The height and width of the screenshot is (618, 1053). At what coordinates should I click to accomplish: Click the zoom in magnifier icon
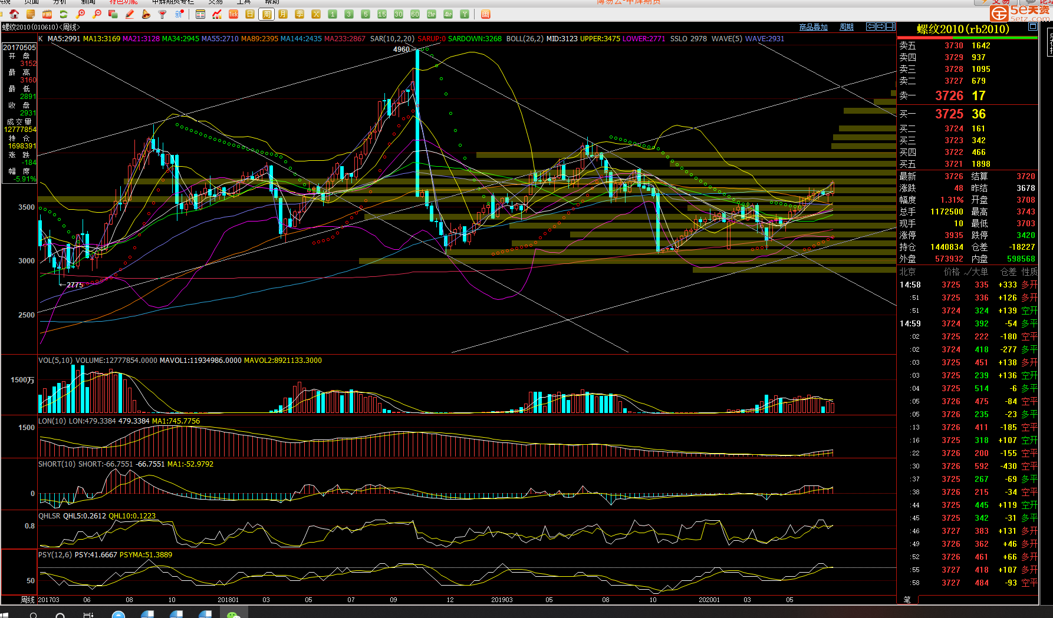click(x=81, y=14)
